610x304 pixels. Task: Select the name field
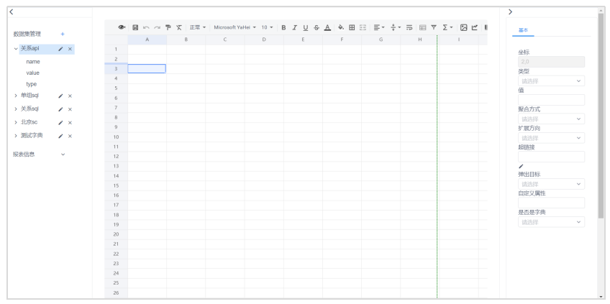click(33, 62)
